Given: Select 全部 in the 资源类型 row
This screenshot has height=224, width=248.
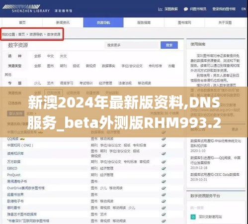Looking at the screenshot, I should [37, 66].
